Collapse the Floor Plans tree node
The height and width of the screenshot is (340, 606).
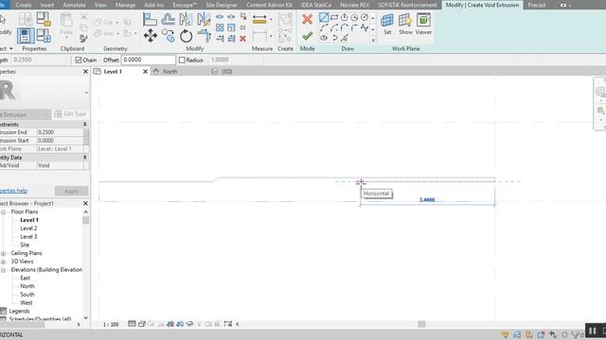[4, 212]
